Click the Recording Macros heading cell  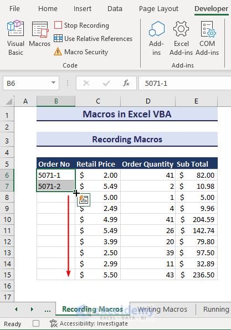(127, 140)
